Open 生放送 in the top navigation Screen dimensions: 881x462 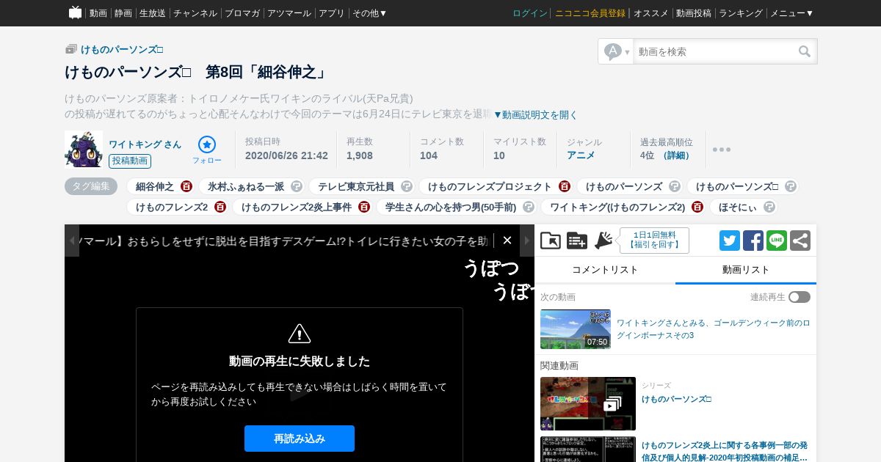(x=153, y=13)
